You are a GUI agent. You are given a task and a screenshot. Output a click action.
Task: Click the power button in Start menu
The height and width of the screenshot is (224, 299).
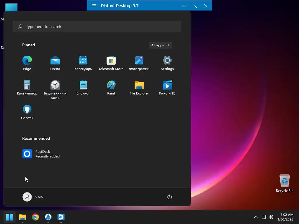click(170, 197)
